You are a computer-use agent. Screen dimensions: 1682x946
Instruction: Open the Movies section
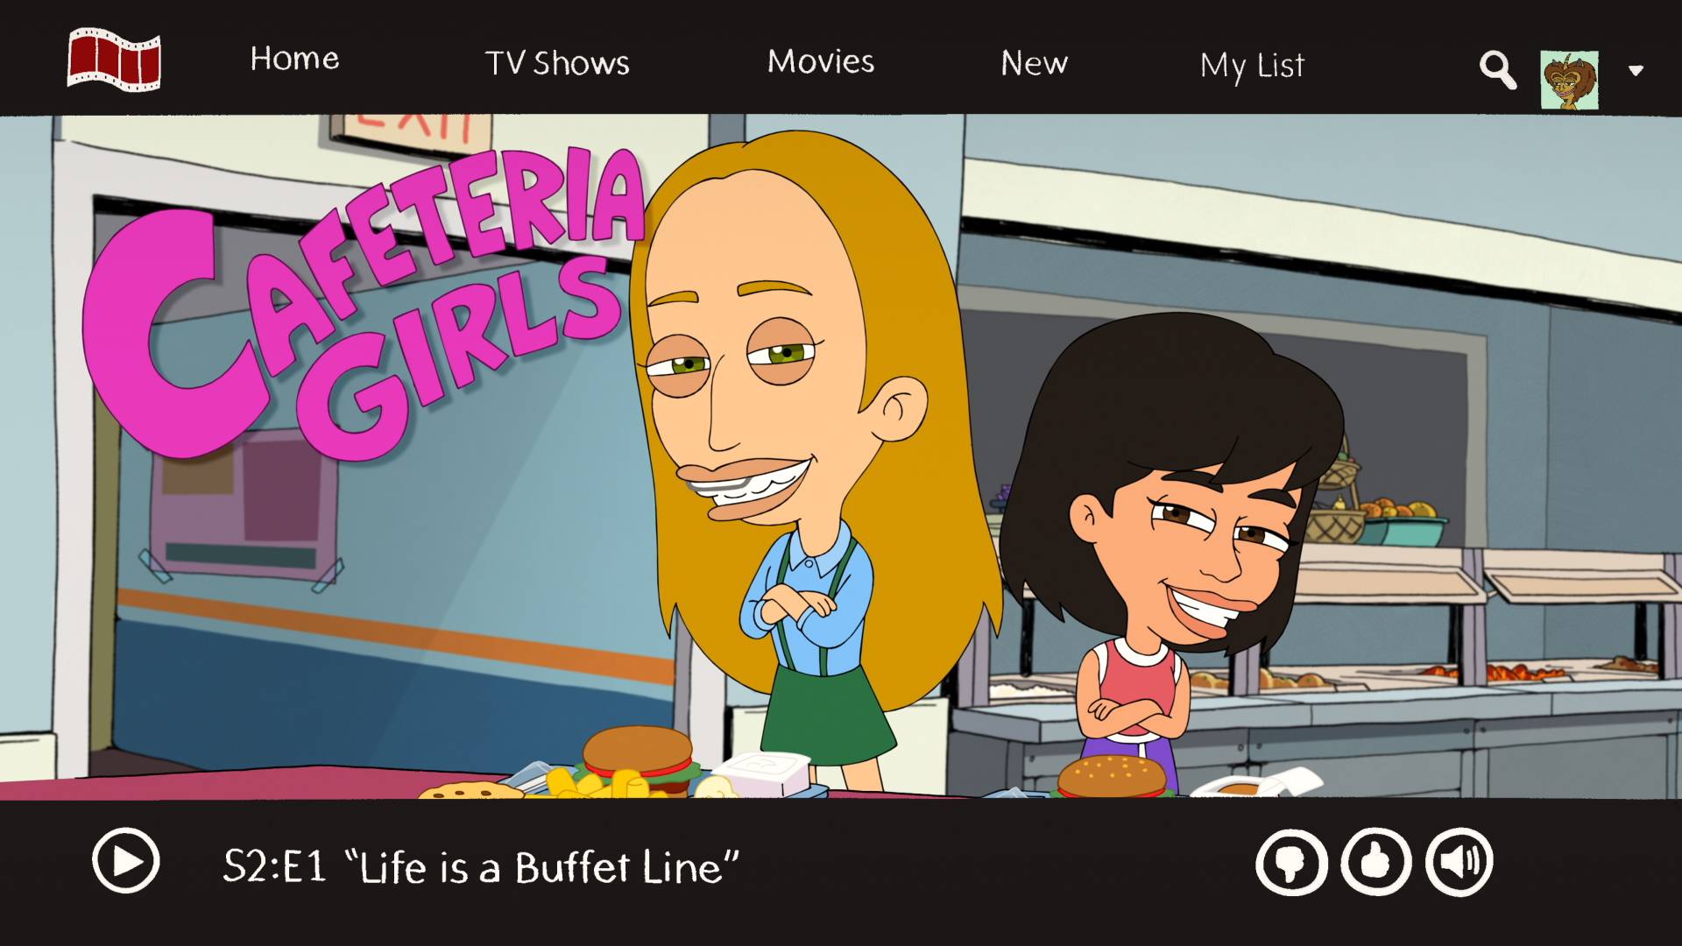tap(821, 61)
